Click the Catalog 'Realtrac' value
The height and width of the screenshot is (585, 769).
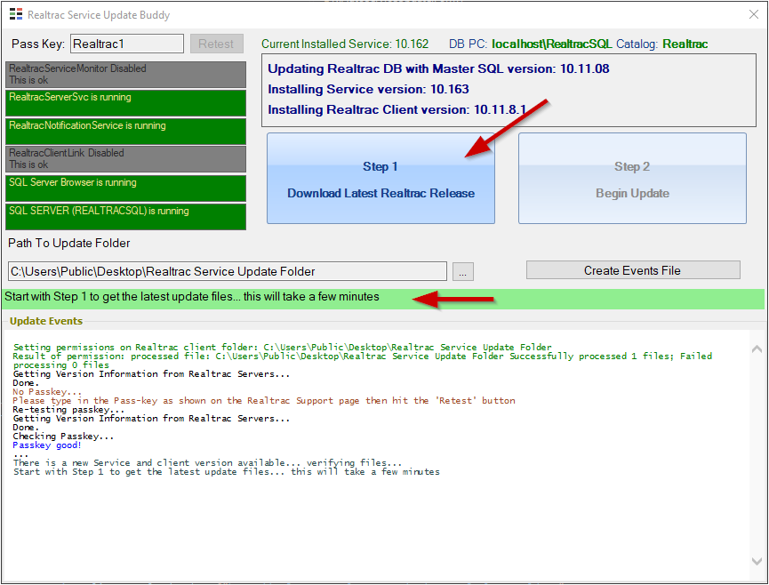tap(685, 44)
